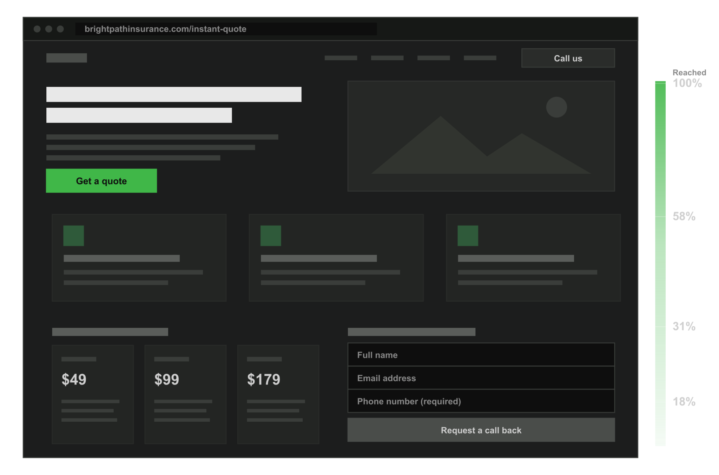Click the 18% scroll reach marker
This screenshot has height=475, width=719.
click(684, 402)
